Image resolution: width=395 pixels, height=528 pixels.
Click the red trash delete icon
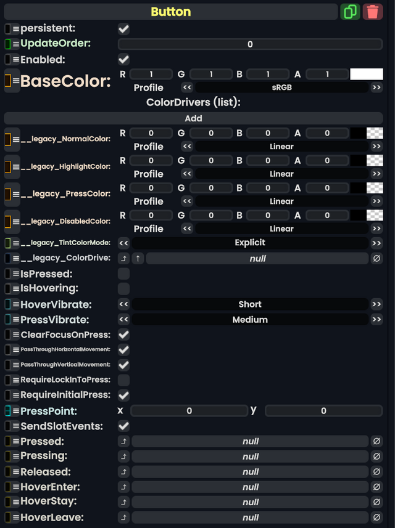tap(373, 12)
